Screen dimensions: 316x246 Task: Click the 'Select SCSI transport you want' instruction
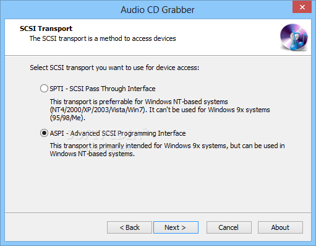tap(114, 68)
